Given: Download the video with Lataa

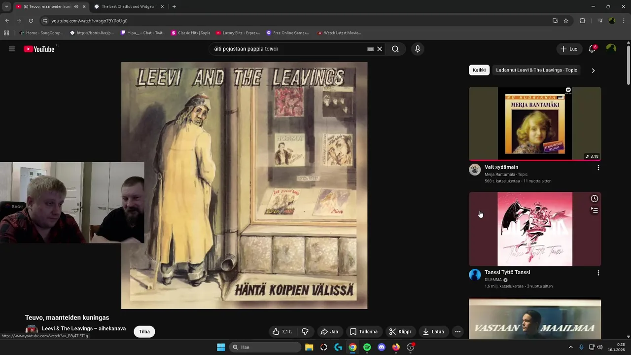Looking at the screenshot, I should point(434,332).
